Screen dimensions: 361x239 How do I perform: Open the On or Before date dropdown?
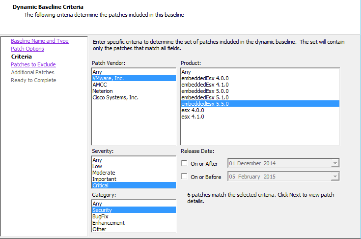335,177
